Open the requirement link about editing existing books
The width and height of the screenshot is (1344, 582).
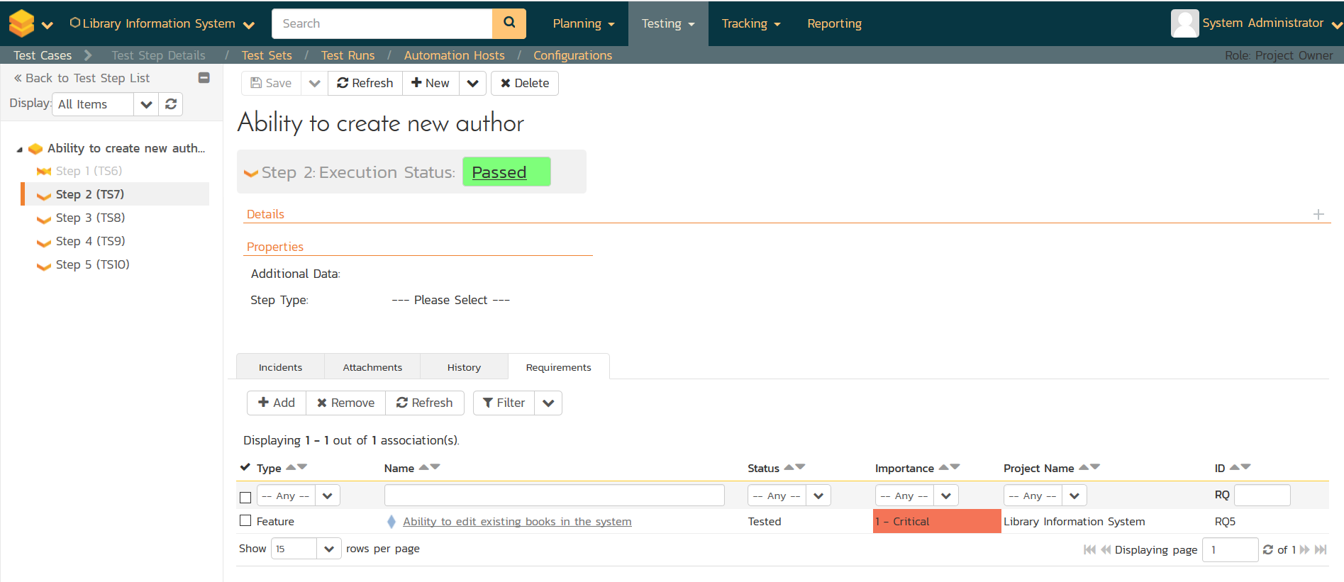[x=516, y=522]
